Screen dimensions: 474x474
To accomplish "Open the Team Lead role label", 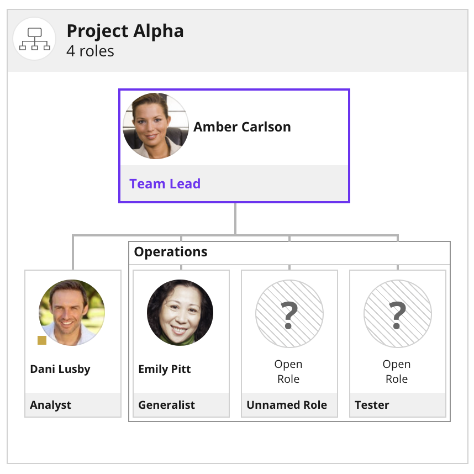I will pos(165,183).
